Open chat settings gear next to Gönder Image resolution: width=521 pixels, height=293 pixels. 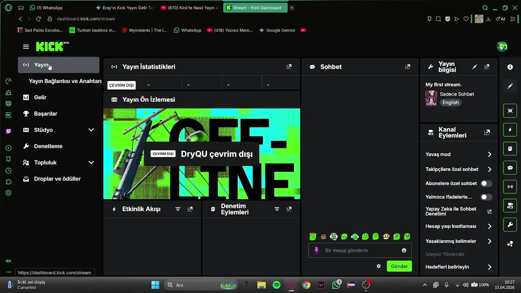[379, 266]
